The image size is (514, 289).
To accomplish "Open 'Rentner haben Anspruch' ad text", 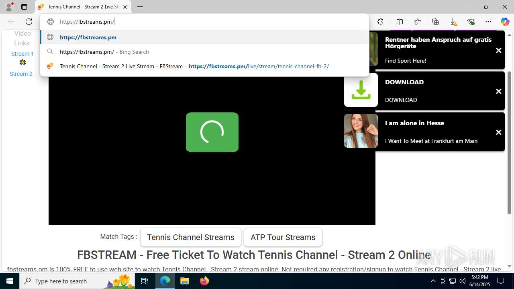I will click(438, 43).
